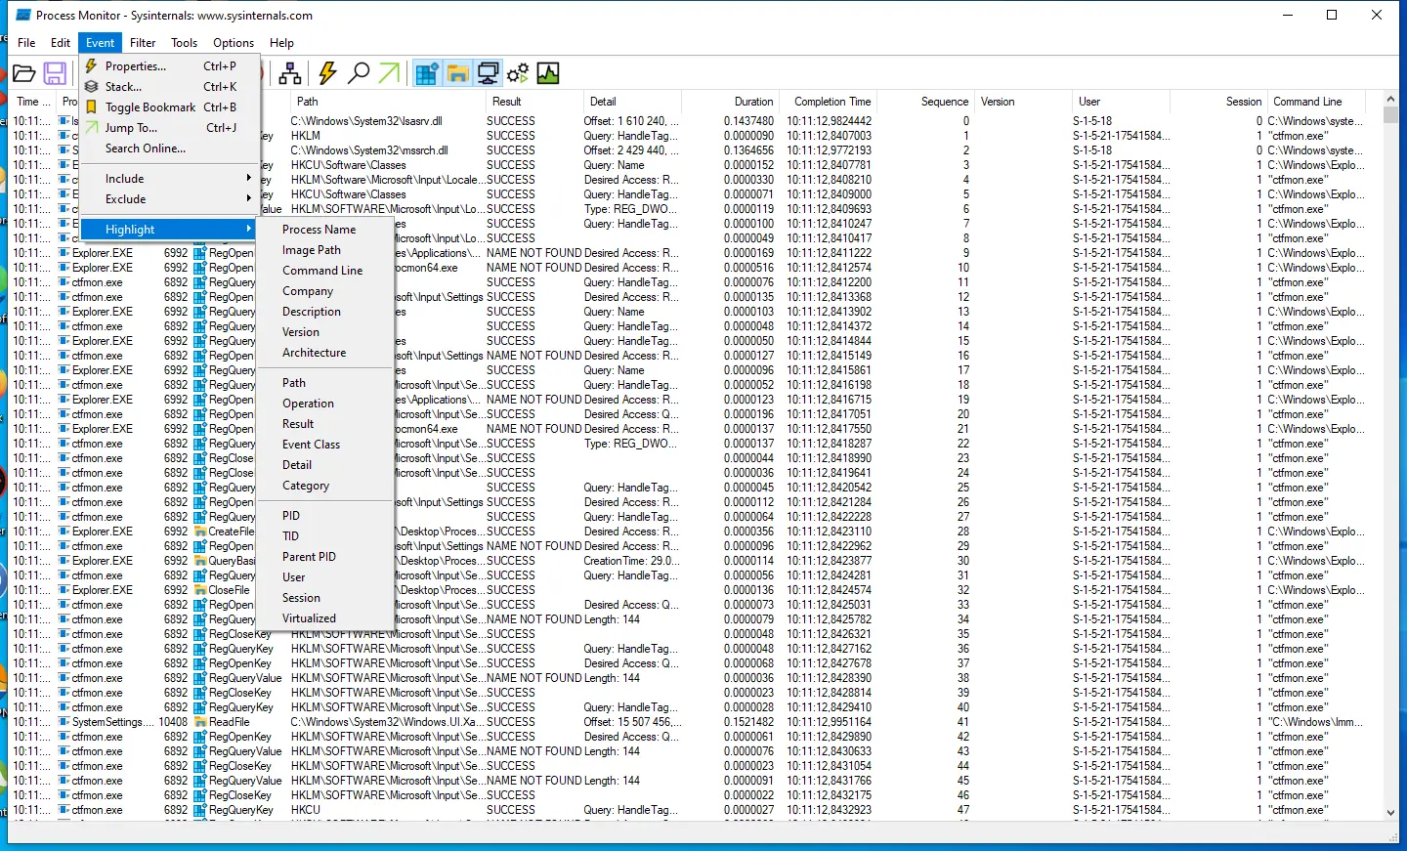
Task: Open the Help menu
Action: [281, 43]
